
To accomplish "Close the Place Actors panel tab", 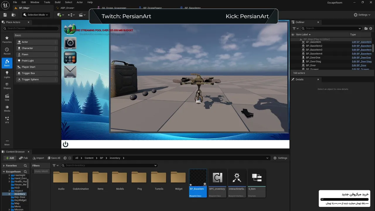I will coord(28,22).
